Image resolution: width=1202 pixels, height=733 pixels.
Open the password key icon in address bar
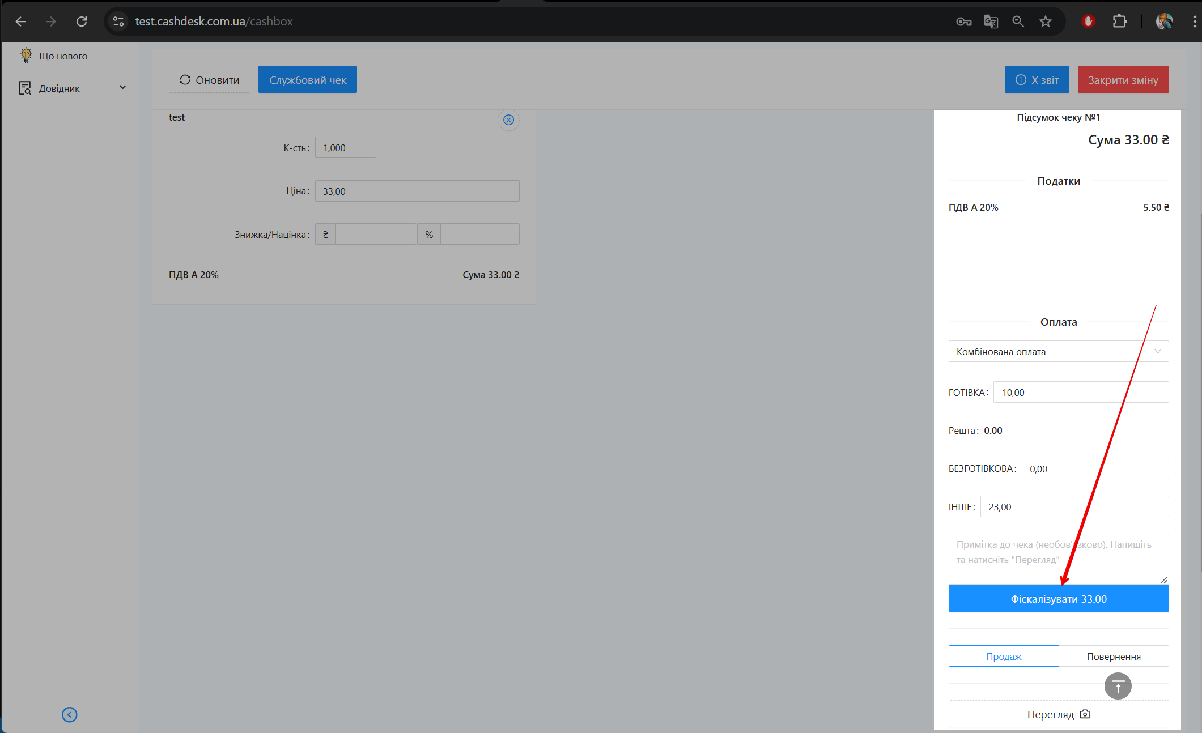click(x=963, y=22)
